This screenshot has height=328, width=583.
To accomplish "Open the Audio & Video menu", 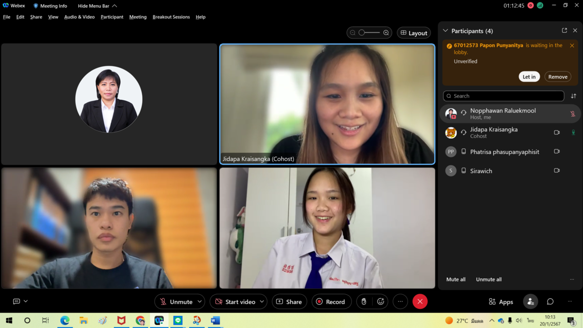I will pos(79,17).
